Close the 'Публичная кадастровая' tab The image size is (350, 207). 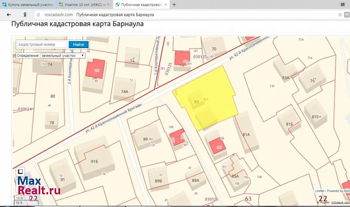point(165,5)
